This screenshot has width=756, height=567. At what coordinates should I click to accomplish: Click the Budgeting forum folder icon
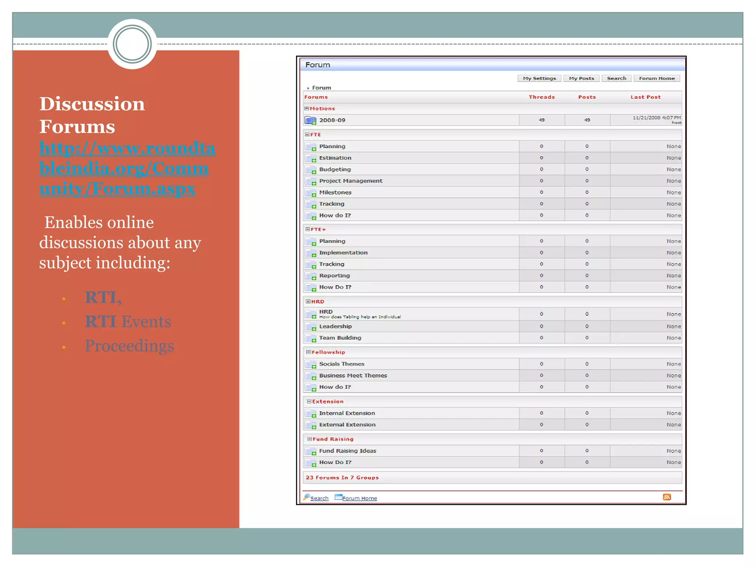click(310, 170)
